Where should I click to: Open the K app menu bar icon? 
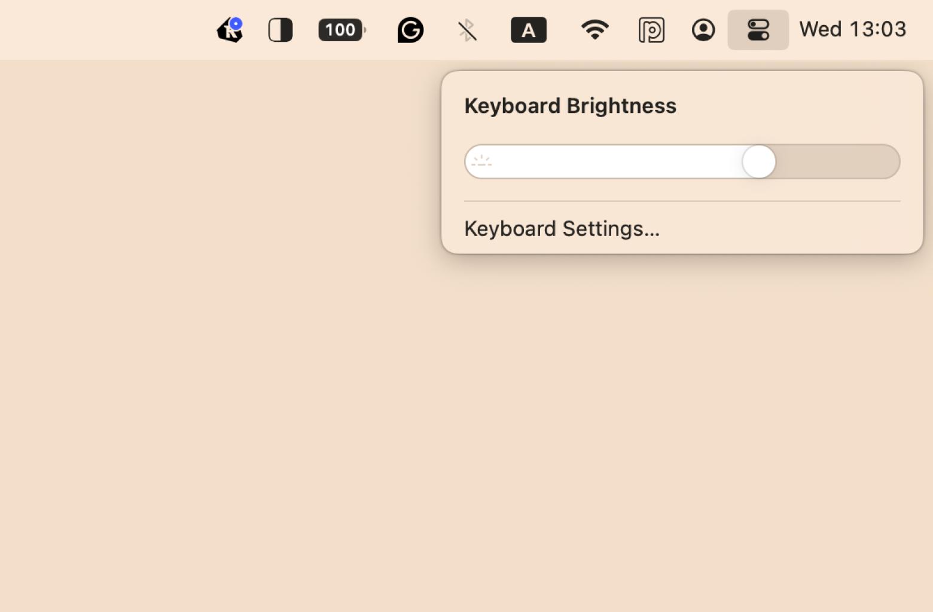(229, 30)
